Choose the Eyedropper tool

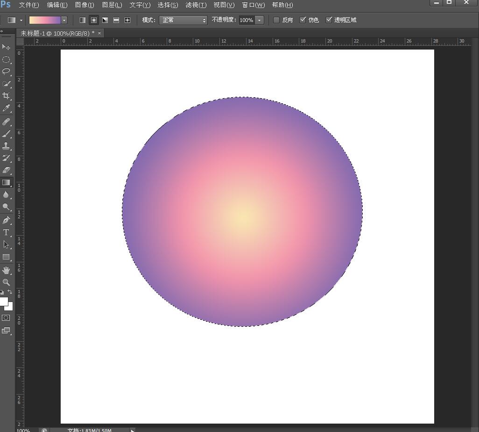(x=6, y=108)
